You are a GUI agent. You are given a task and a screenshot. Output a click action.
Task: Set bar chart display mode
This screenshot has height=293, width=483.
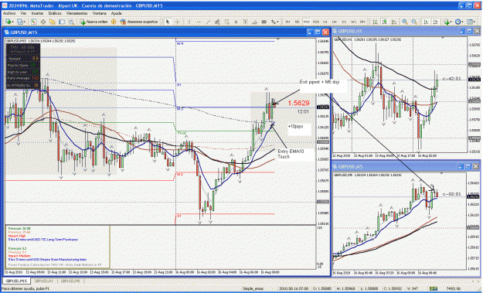coord(375,22)
